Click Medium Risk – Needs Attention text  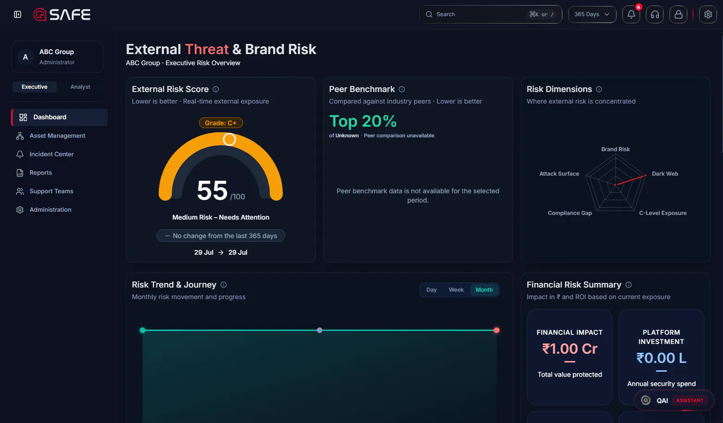(x=221, y=217)
